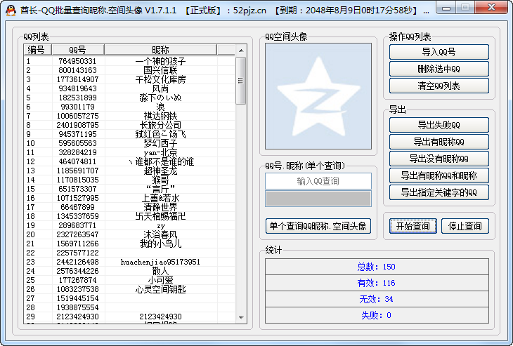Click the 昵称 column header
This screenshot has width=513, height=346.
[160, 50]
